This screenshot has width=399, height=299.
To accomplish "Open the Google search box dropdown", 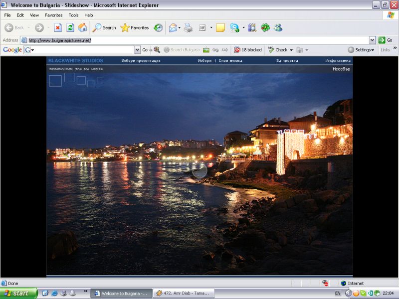I will 137,50.
